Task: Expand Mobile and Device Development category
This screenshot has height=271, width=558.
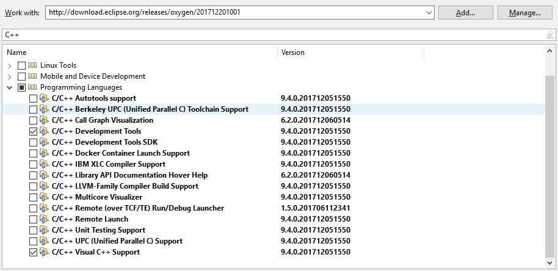Action: coord(10,77)
